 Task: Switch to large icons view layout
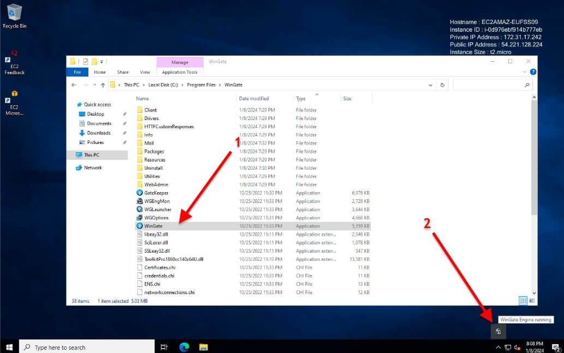tap(532, 301)
